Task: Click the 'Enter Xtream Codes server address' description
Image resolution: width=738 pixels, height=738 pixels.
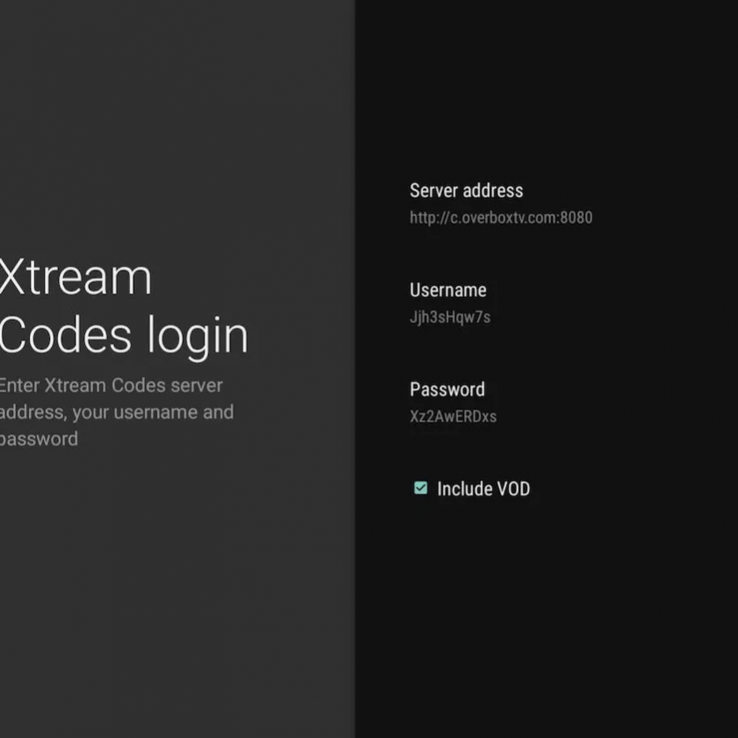Action: point(117,412)
